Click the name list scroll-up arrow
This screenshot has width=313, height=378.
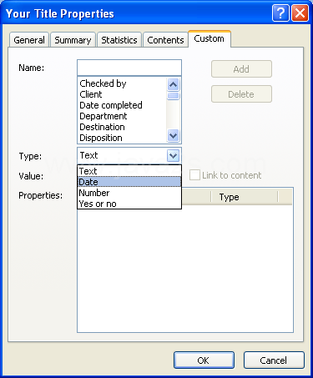tap(174, 84)
